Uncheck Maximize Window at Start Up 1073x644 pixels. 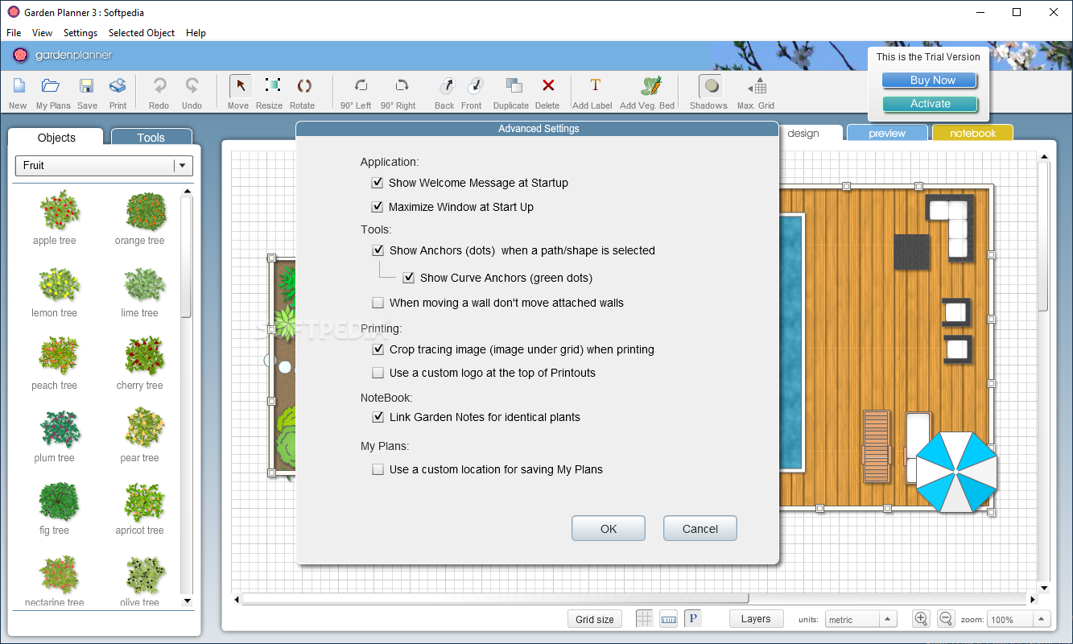click(x=377, y=207)
